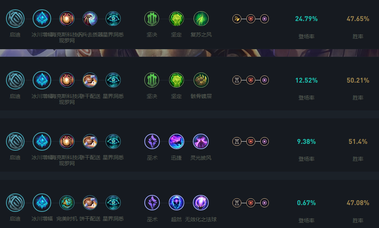Toggle the middle armor shard in the second row

(x=250, y=80)
